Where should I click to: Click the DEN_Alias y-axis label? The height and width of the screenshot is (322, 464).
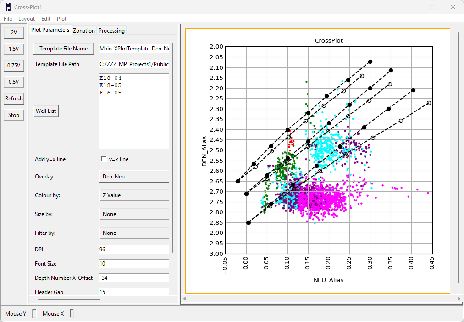(x=204, y=151)
